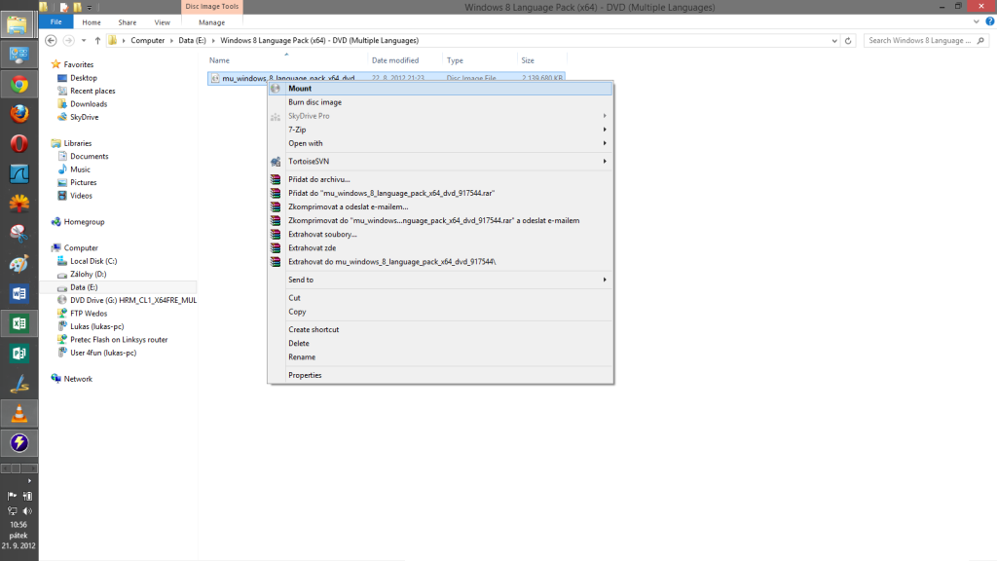997x561 pixels.
Task: Open recent locations dropdown arrow
Action: (x=84, y=40)
